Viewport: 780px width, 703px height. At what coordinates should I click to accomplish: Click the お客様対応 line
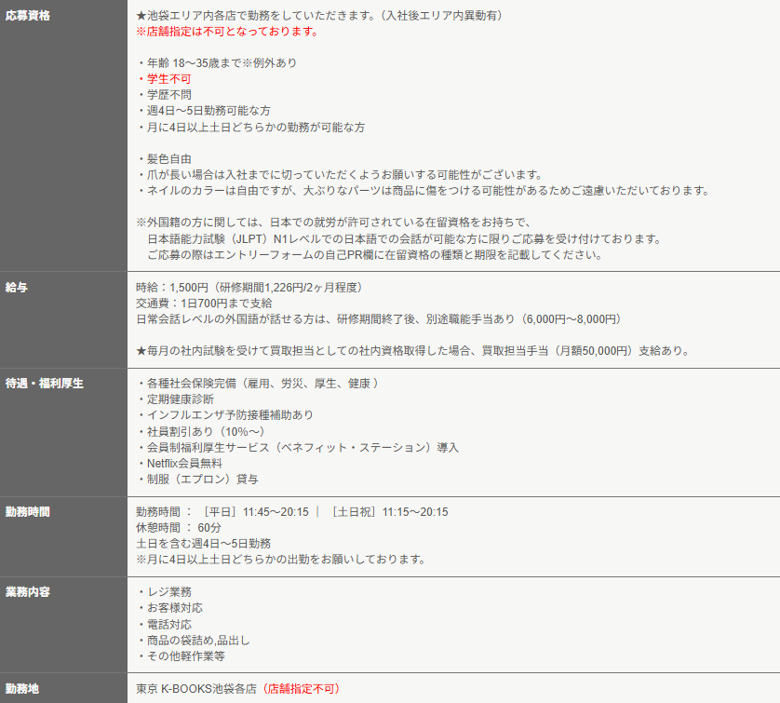(x=170, y=608)
